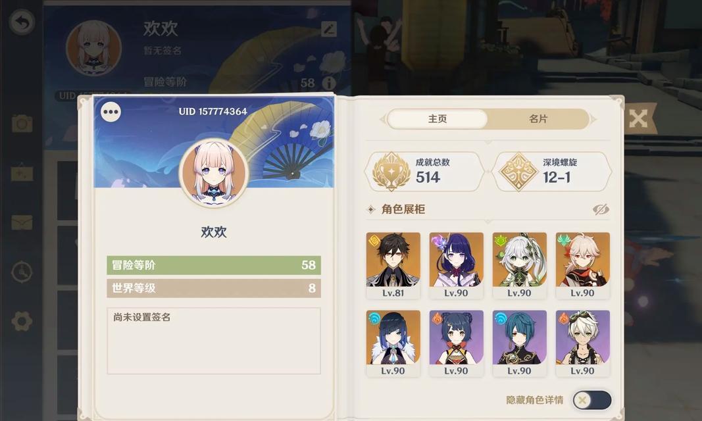Open the 深境螺旋 12-1 panel
This screenshot has width=702, height=421.
click(552, 171)
